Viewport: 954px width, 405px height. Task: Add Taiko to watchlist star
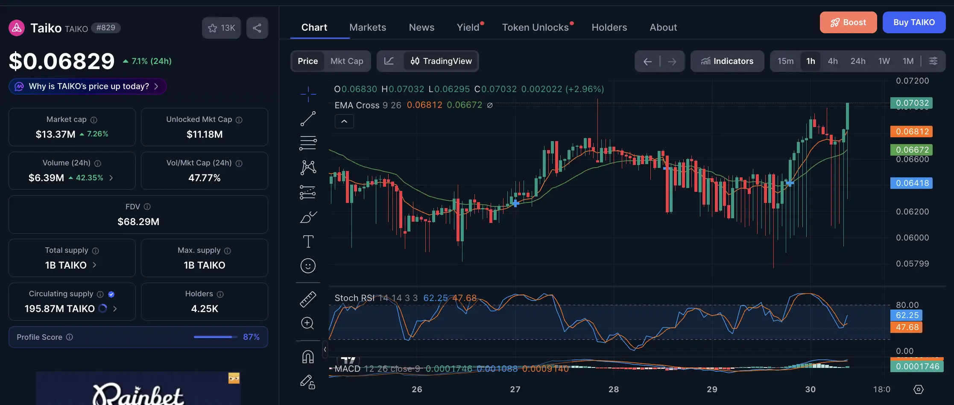[x=221, y=28]
